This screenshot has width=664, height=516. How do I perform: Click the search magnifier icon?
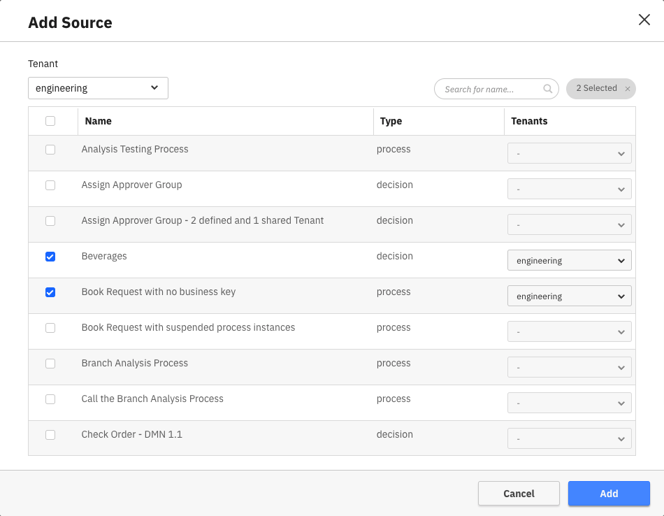pos(548,89)
